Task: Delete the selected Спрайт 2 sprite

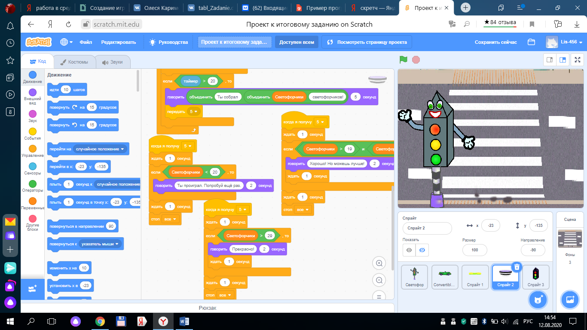Action: pyautogui.click(x=517, y=267)
